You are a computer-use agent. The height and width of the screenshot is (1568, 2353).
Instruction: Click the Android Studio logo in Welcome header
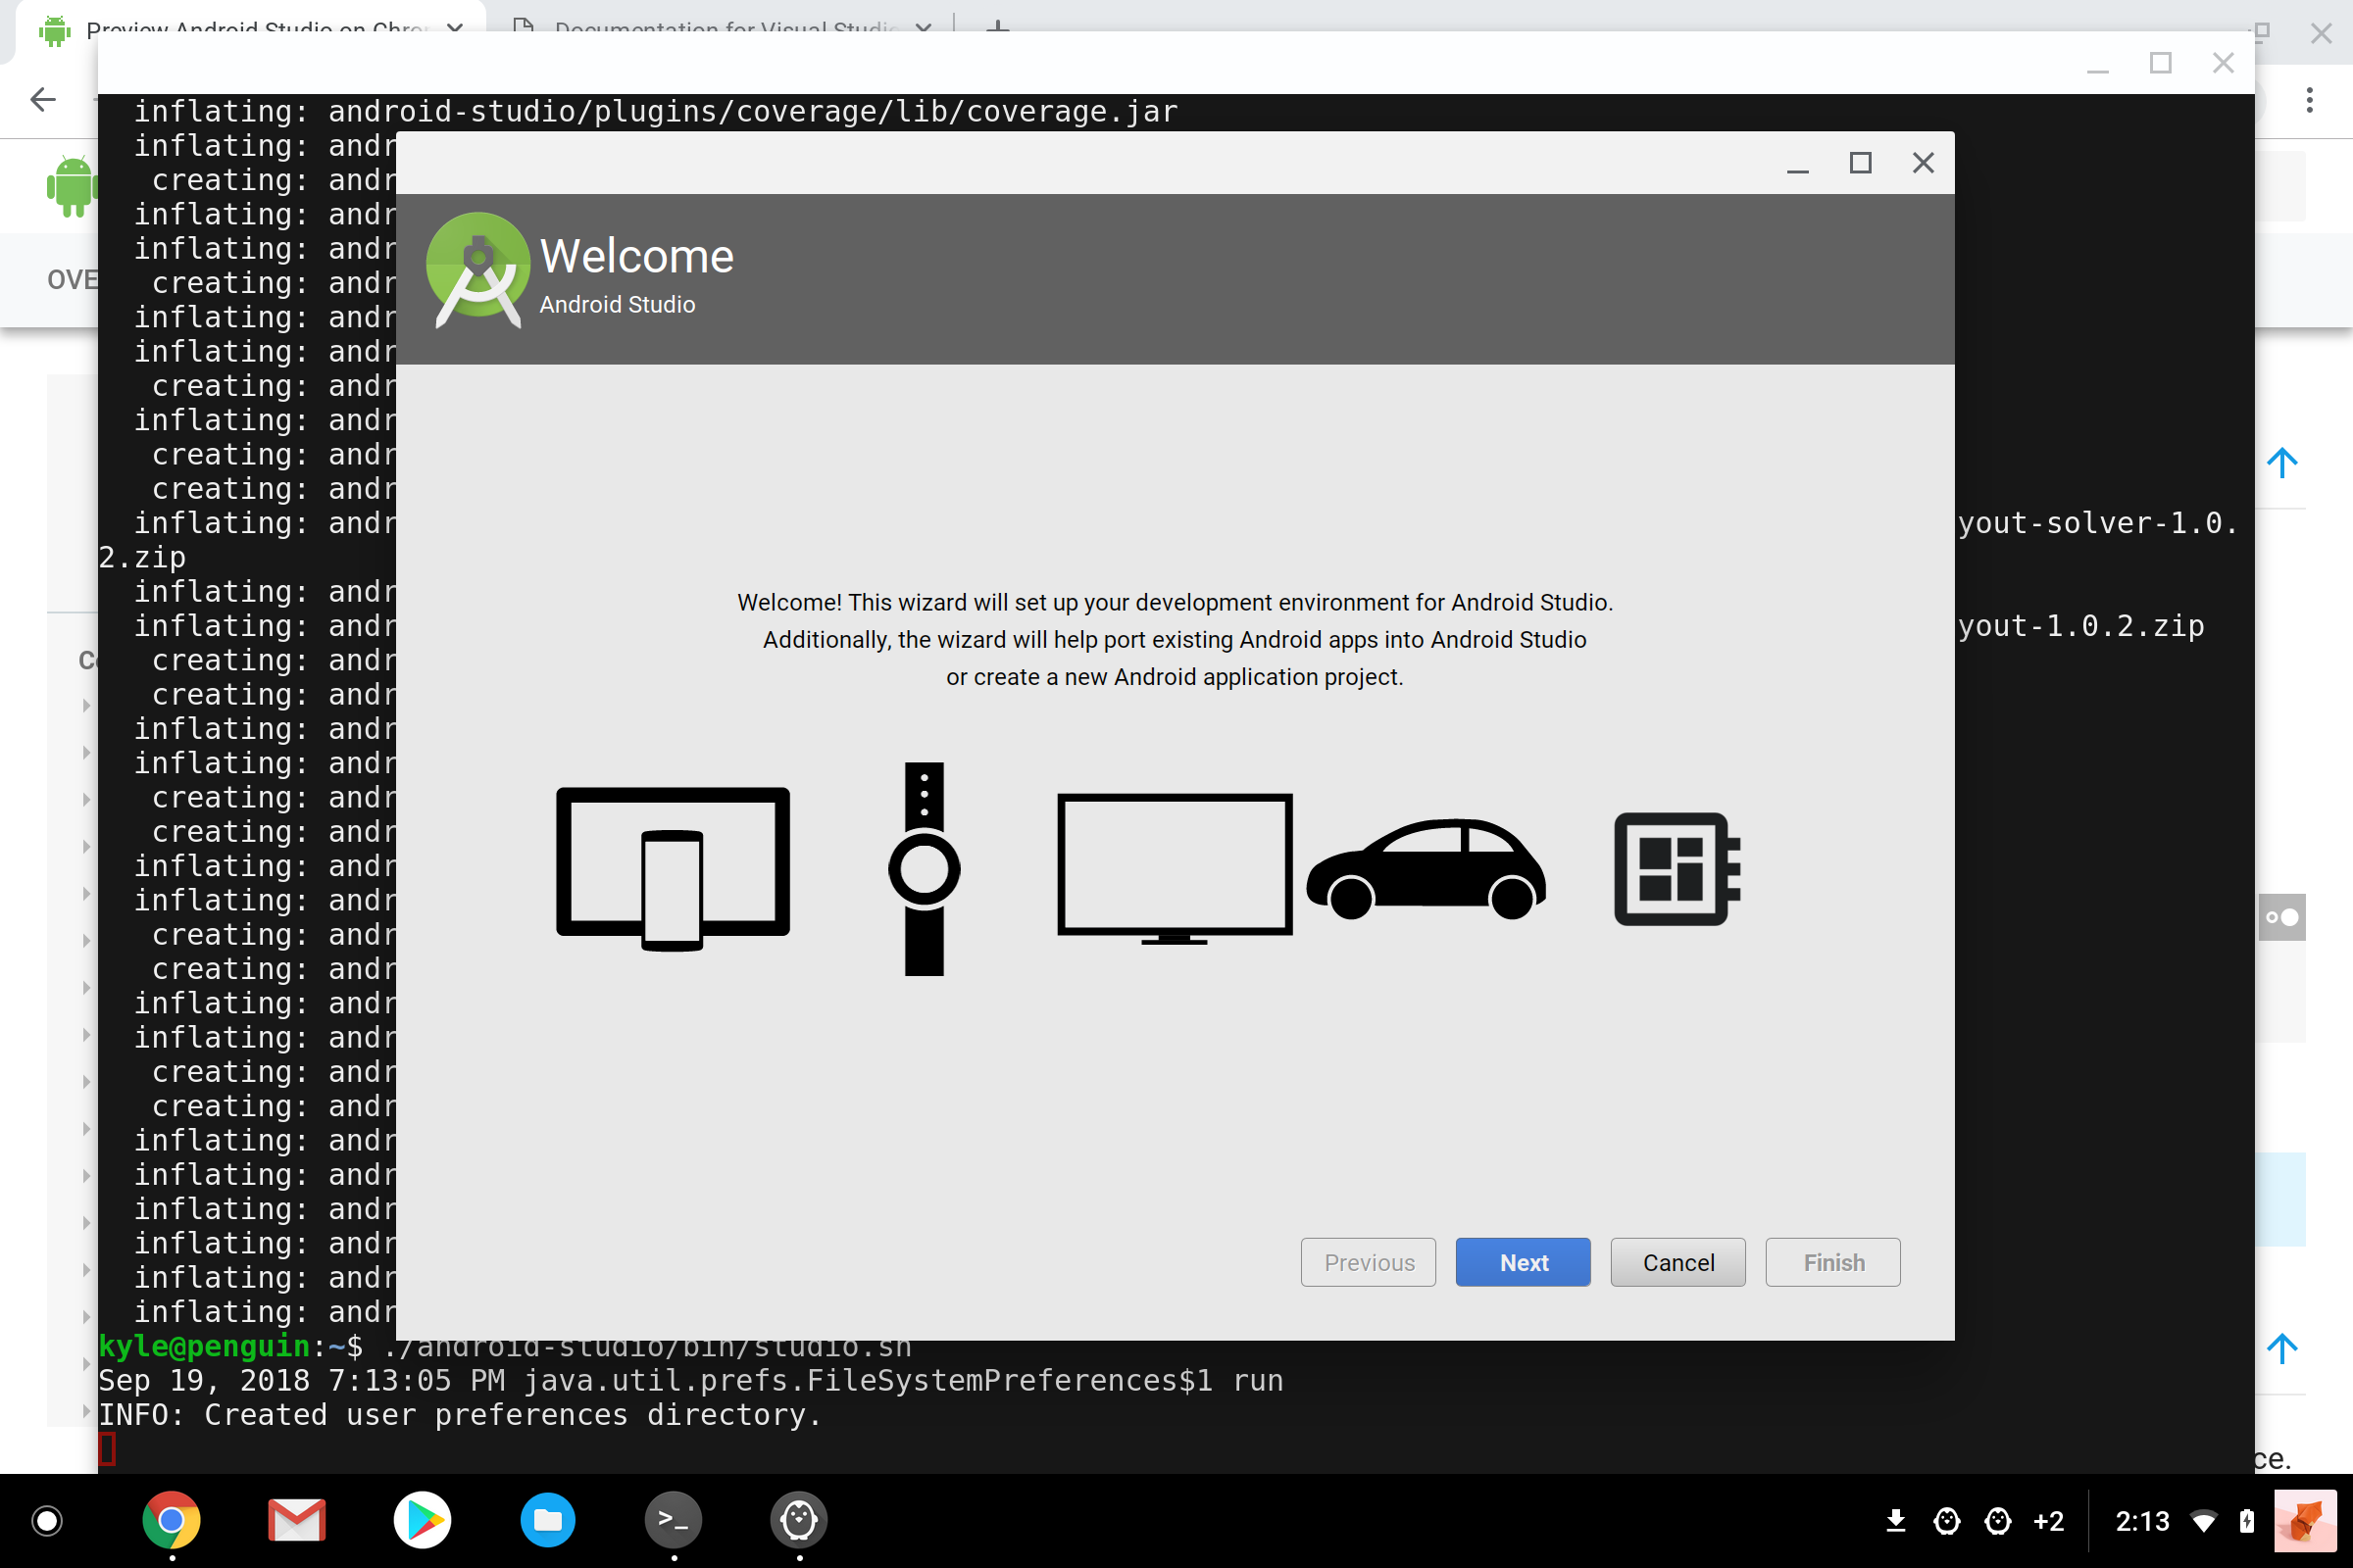click(x=477, y=269)
